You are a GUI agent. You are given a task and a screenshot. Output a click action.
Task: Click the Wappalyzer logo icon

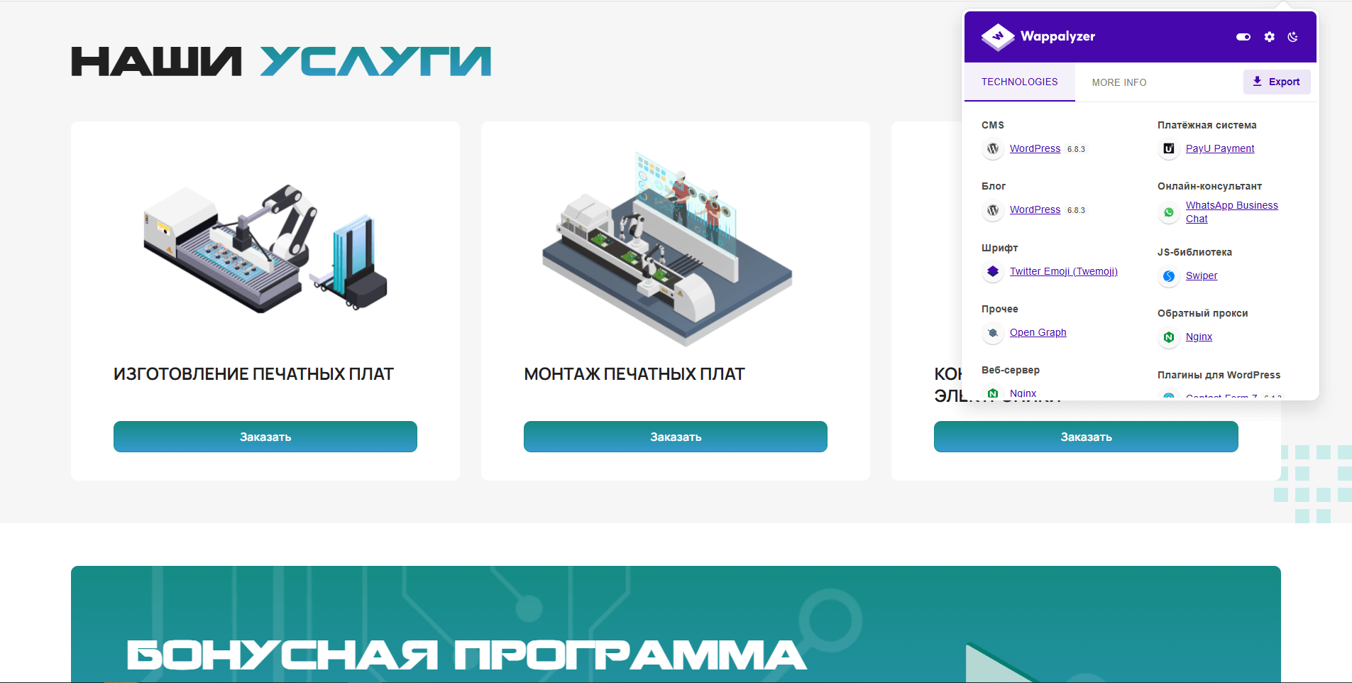point(998,37)
